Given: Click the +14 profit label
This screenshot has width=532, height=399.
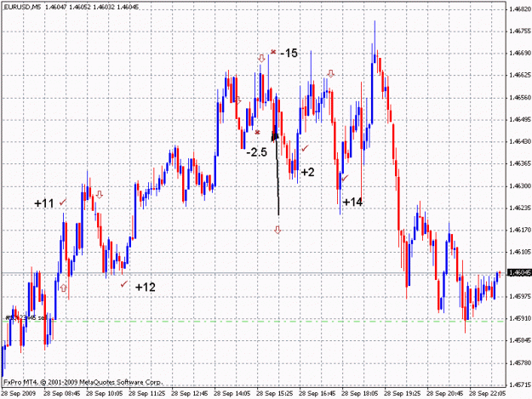Looking at the screenshot, I should click(353, 202).
